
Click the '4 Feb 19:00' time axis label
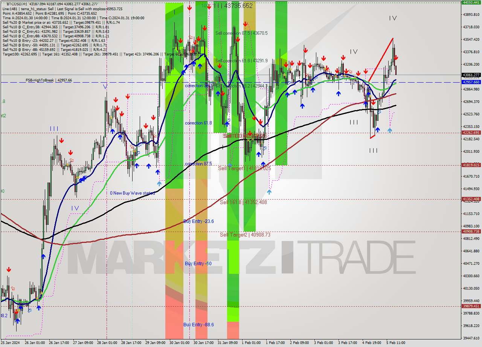coord(372,343)
